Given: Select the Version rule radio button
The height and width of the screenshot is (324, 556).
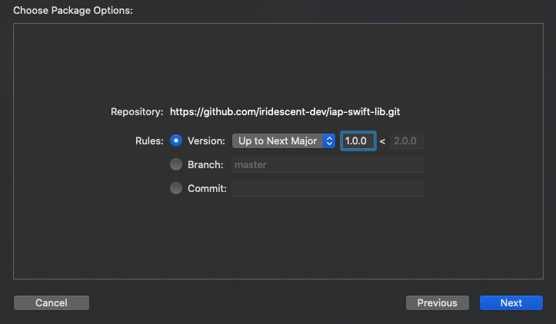Looking at the screenshot, I should (176, 141).
